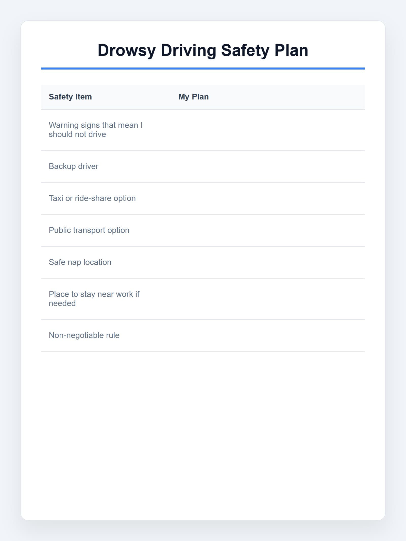Viewport: 406px width, 541px height.
Task: Click the My Plan cell for Non-negotiable rule
Action: click(x=268, y=335)
